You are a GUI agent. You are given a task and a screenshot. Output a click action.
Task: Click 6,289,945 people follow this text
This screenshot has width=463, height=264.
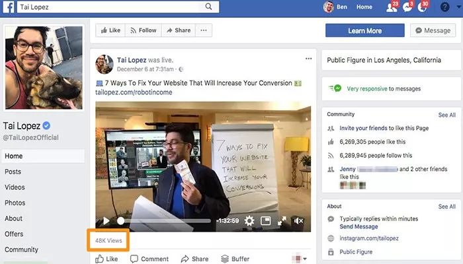(376, 156)
